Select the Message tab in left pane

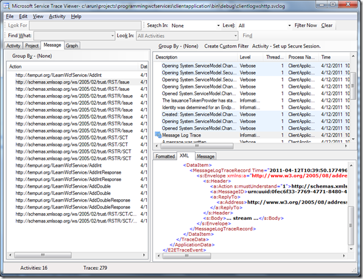coord(52,45)
